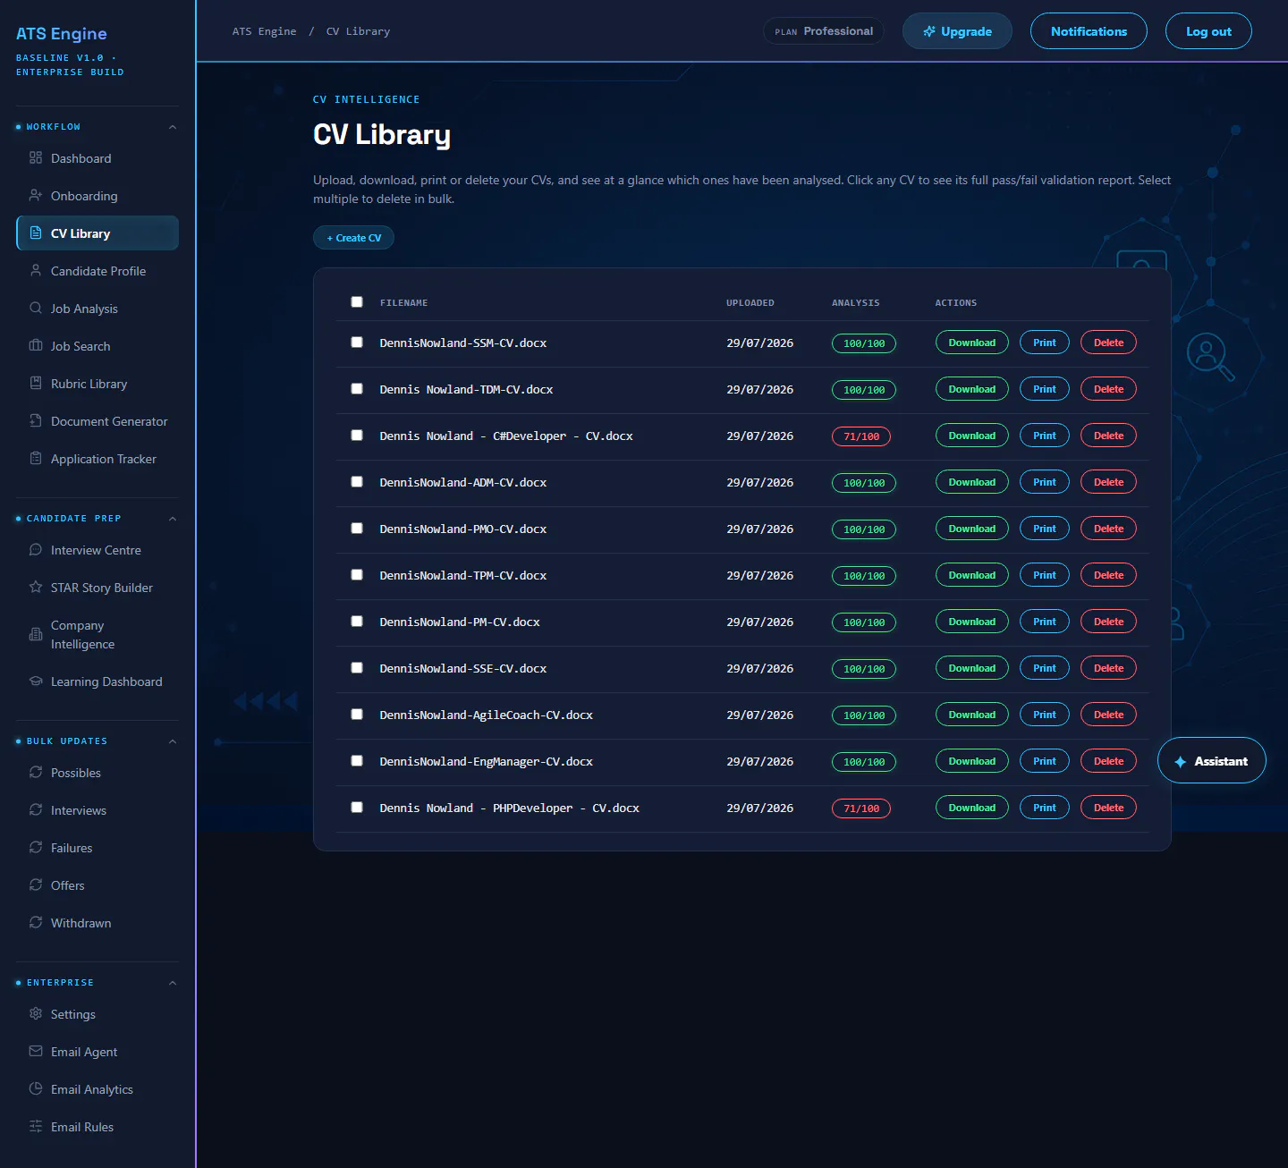Click the Rubric Library icon
Screen dimensions: 1288x1168
[x=36, y=384]
